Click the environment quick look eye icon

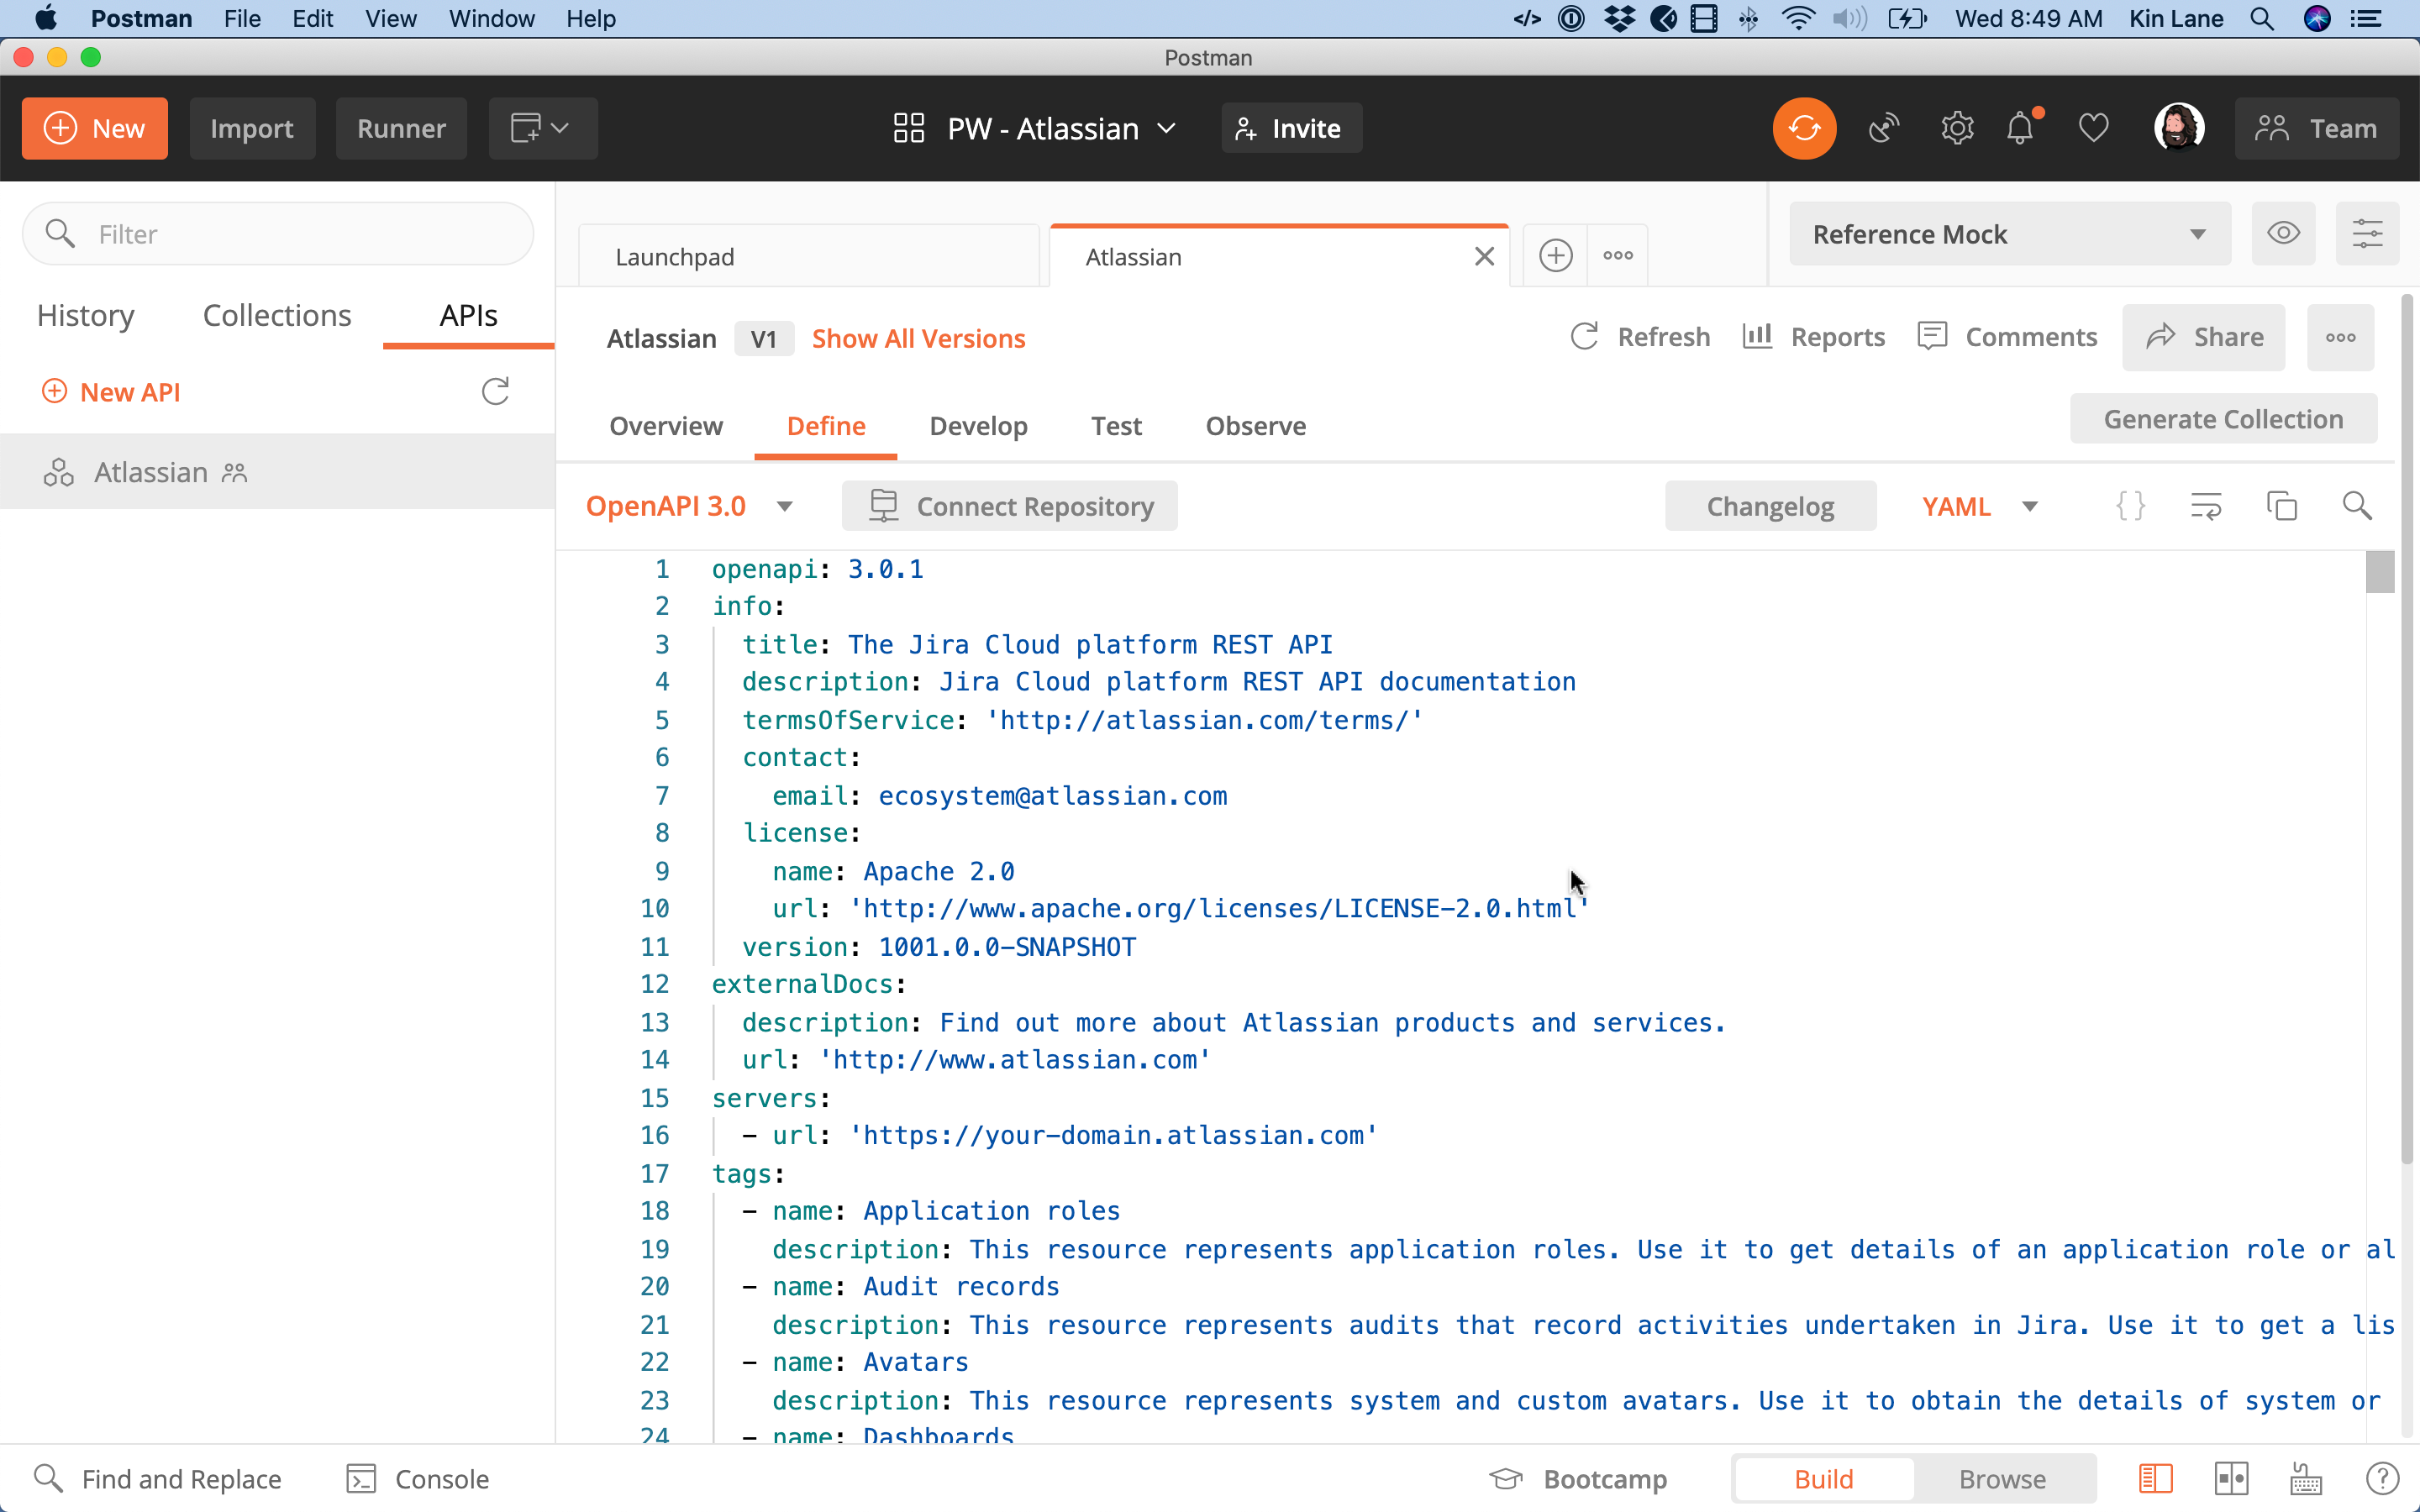[x=2283, y=234]
